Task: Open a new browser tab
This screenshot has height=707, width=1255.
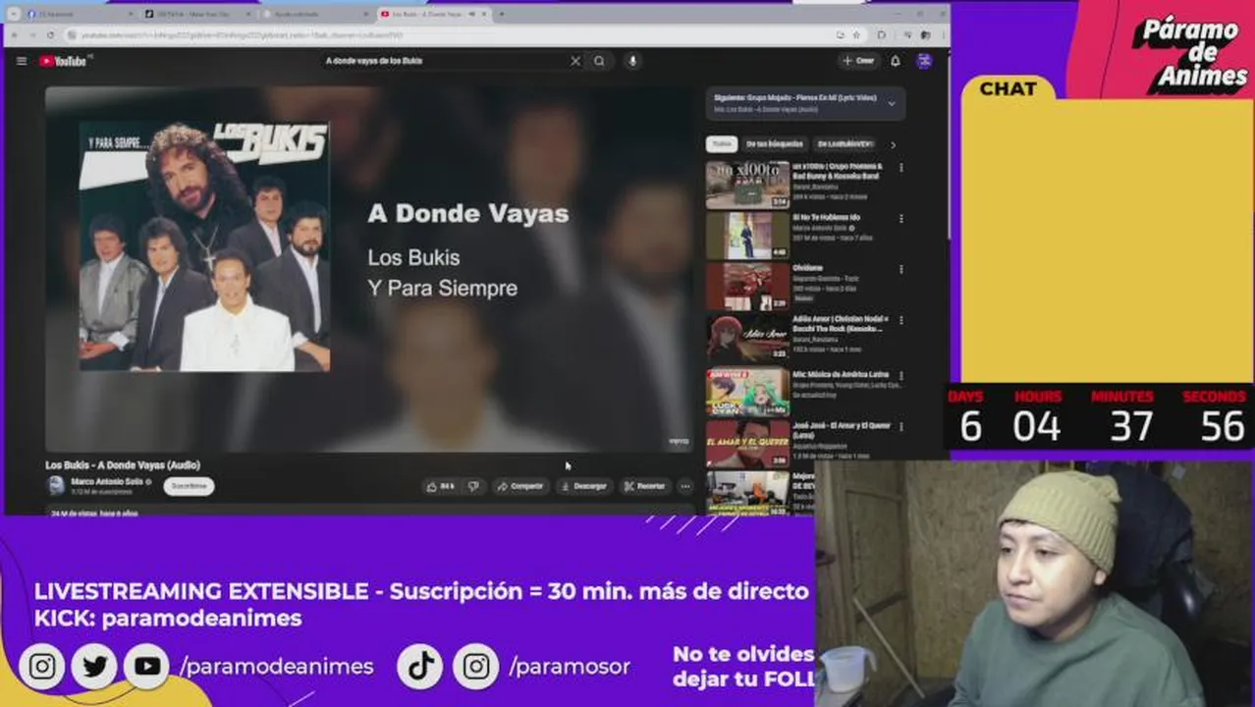Action: [502, 14]
